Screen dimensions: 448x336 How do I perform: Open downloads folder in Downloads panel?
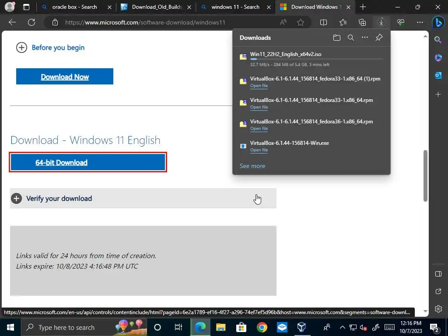point(337,38)
